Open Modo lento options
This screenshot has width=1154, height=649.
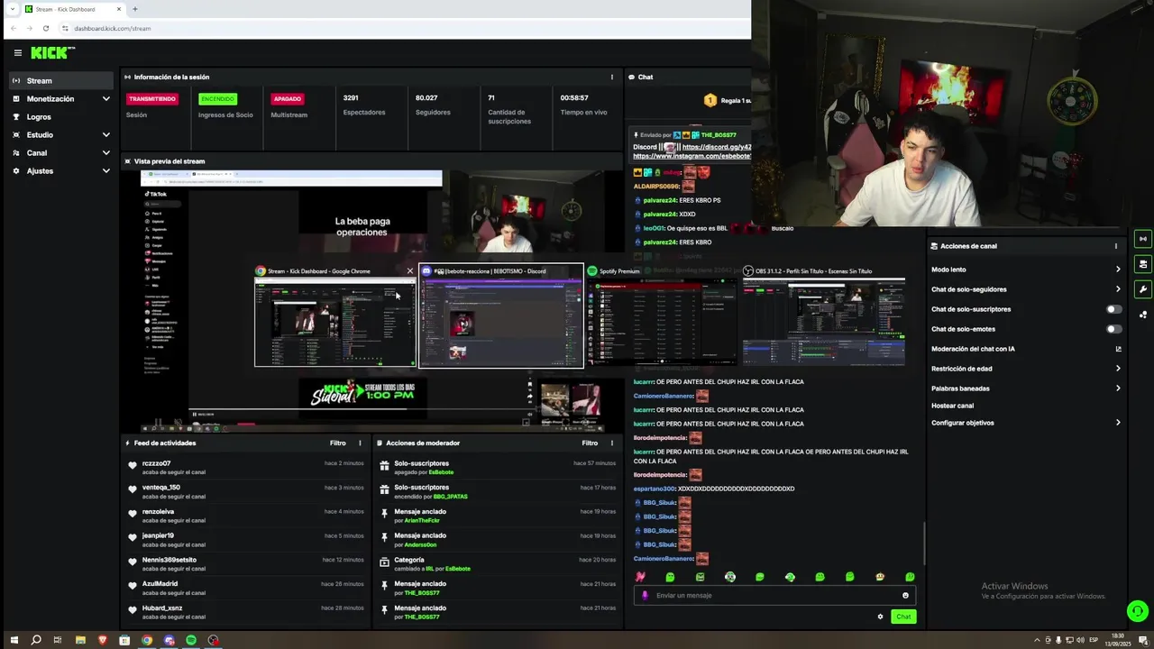[1026, 270]
